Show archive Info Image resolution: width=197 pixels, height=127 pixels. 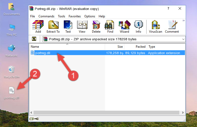coord(138,27)
